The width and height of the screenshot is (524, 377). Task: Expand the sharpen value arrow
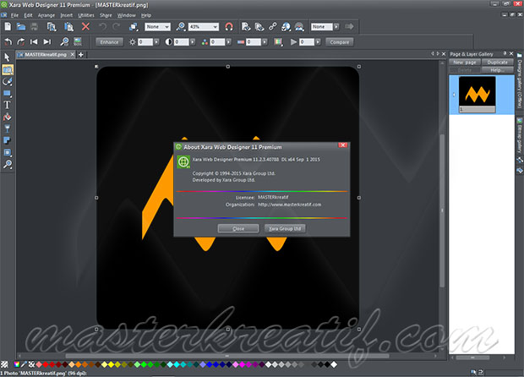tap(318, 42)
